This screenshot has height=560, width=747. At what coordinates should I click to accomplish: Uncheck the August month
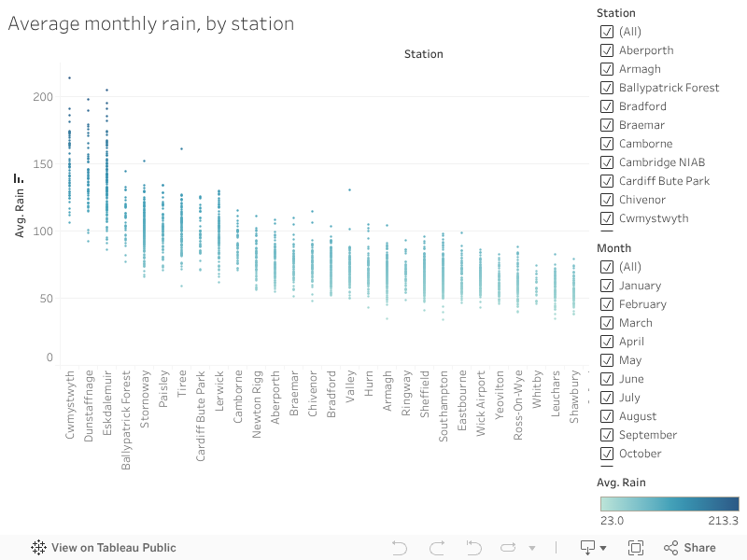click(x=606, y=416)
